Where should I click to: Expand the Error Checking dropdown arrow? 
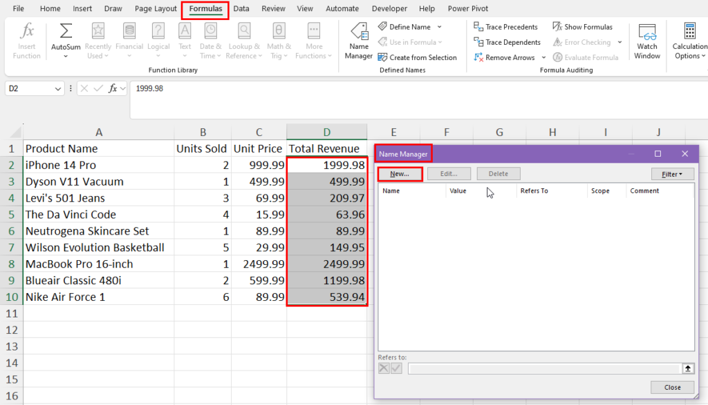click(620, 42)
